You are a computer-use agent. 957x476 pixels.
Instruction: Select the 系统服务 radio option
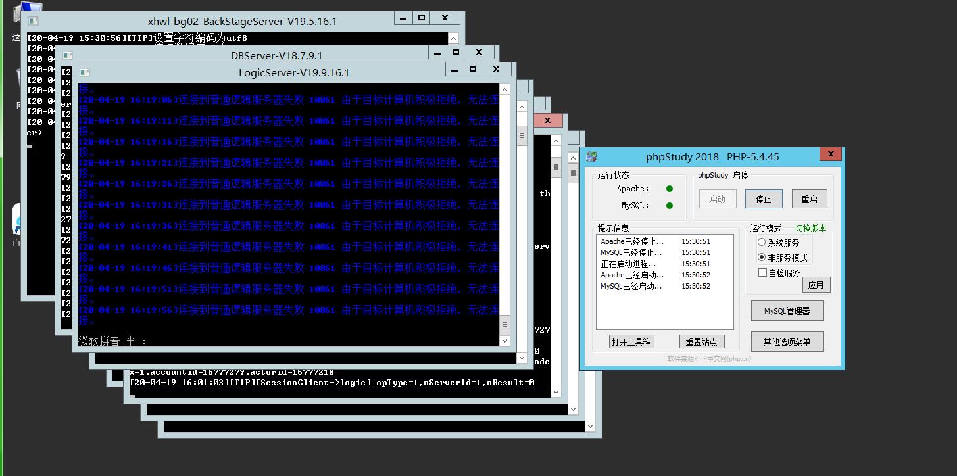coord(762,243)
